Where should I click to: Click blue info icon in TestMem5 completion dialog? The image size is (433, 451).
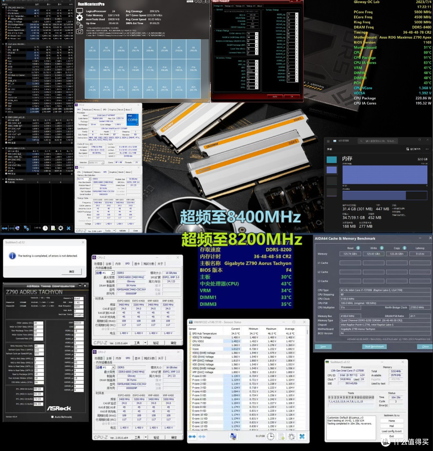12,256
